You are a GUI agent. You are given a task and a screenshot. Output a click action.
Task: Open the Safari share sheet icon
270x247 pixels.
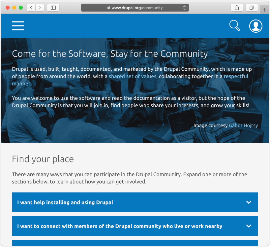pyautogui.click(x=237, y=8)
